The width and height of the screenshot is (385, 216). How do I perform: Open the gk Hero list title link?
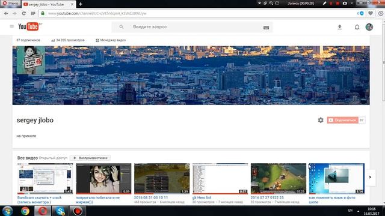click(x=202, y=197)
